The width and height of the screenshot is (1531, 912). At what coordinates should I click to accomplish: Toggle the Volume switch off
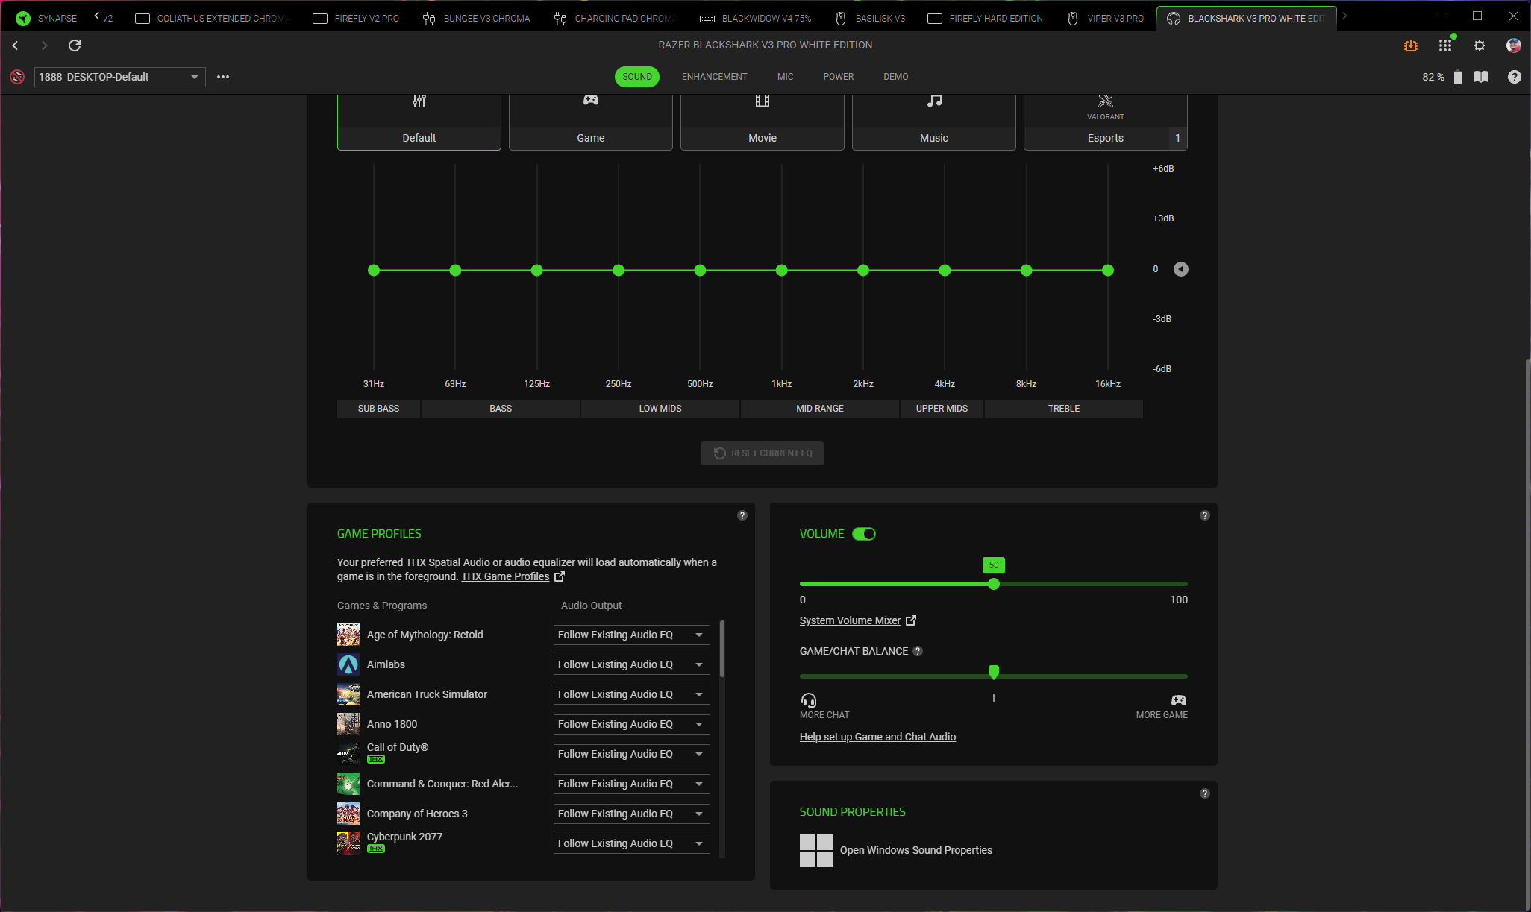pos(864,534)
